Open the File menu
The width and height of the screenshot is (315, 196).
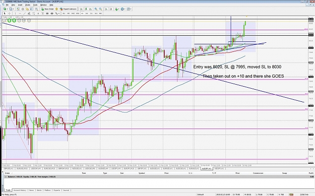[7, 5]
